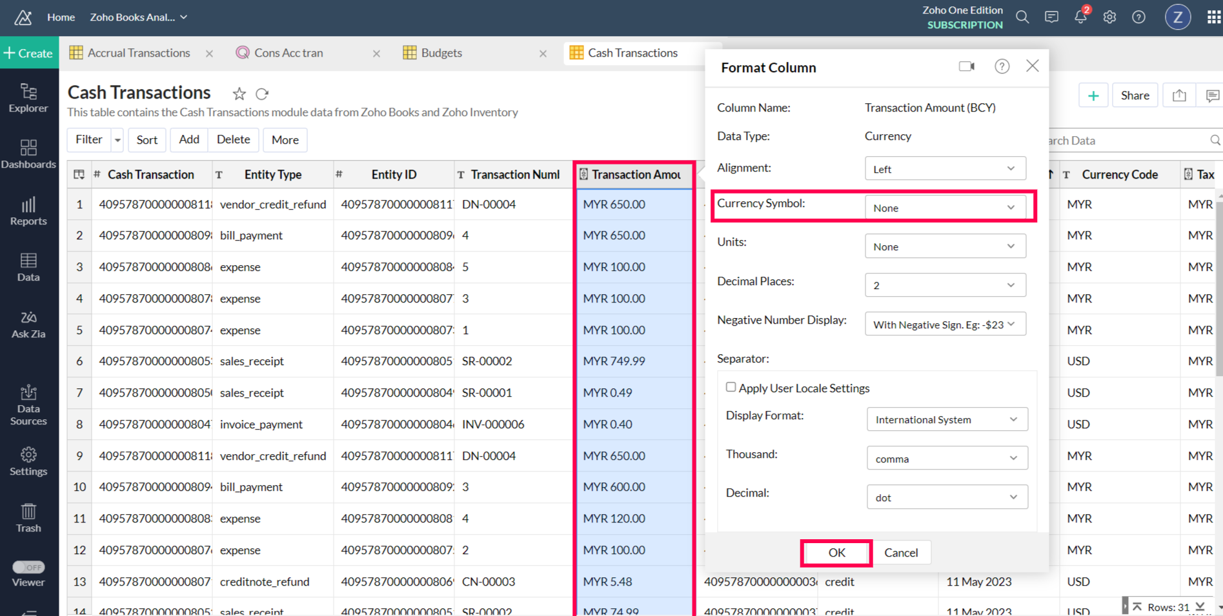This screenshot has height=616, width=1223.
Task: Switch to the Accrual Transactions tab
Action: click(139, 53)
